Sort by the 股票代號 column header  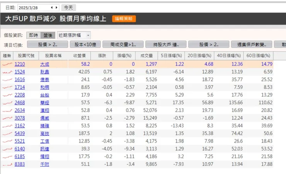click(26, 56)
